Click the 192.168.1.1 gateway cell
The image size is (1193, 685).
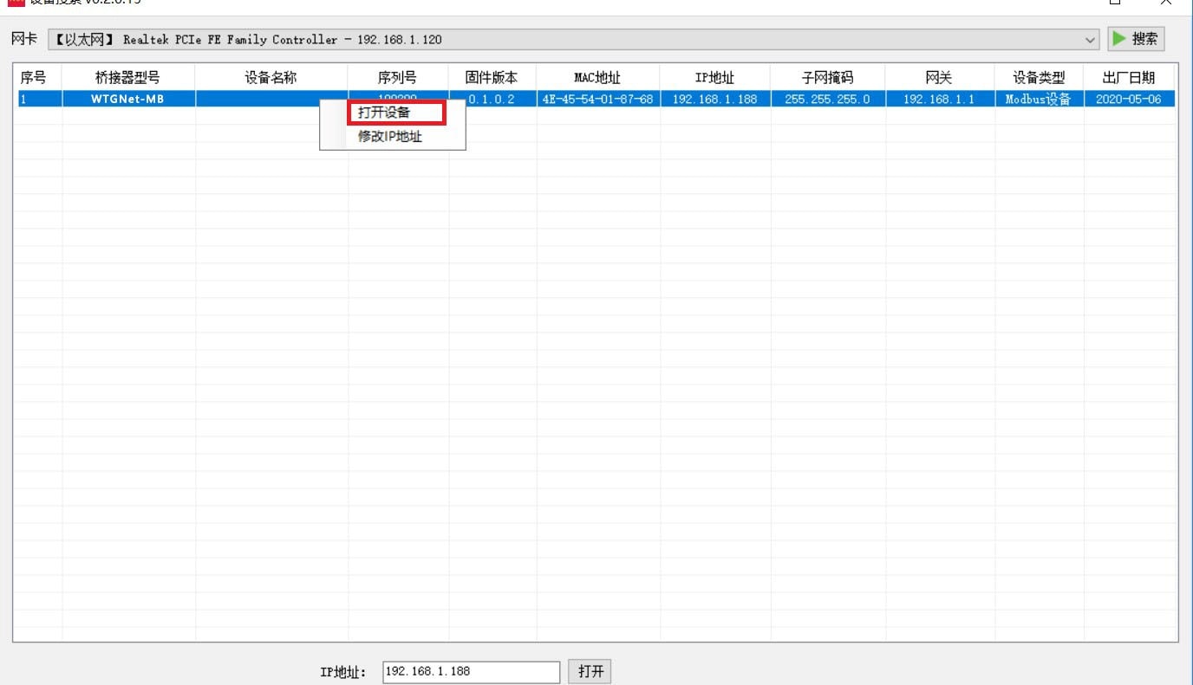tap(939, 99)
